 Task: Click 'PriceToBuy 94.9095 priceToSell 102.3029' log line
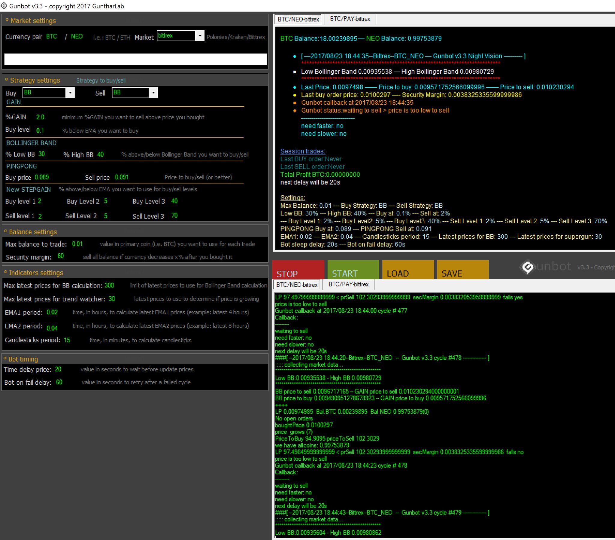(327, 439)
